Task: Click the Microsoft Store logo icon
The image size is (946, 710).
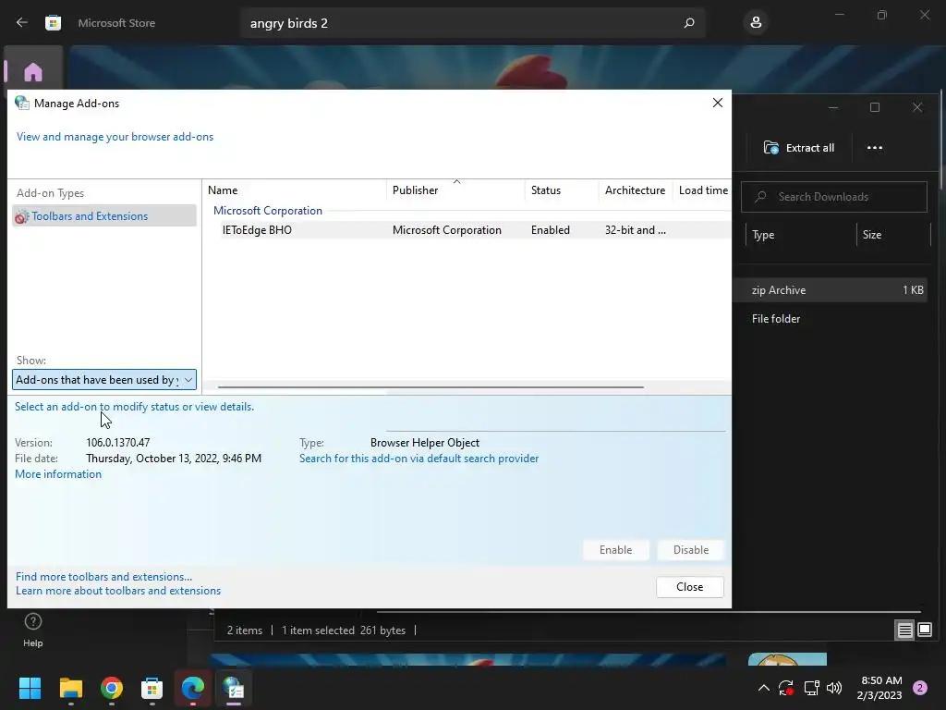Action: pos(53,23)
